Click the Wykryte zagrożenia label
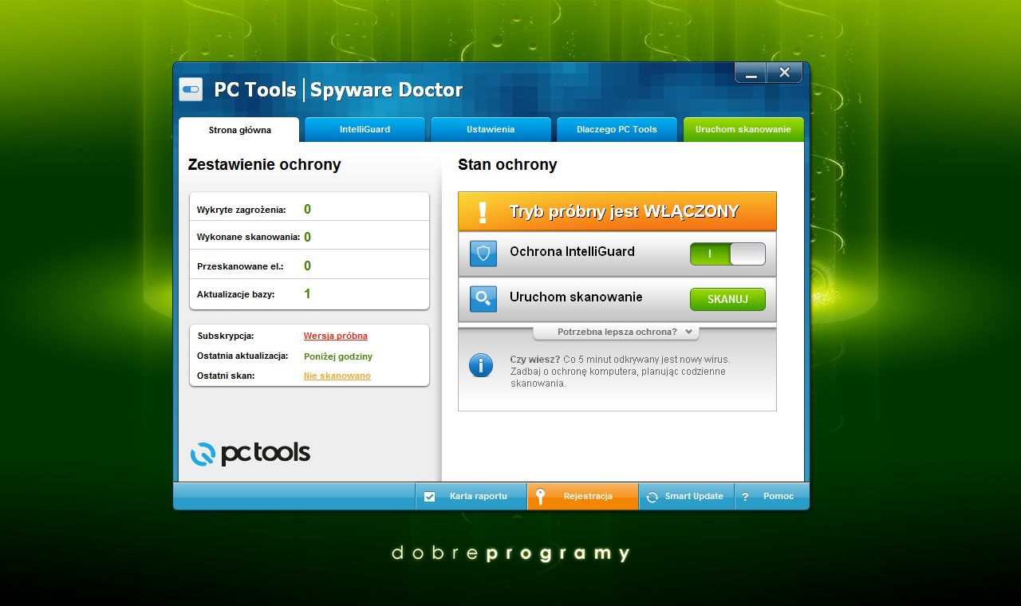Screen dimensions: 1021x606 pyautogui.click(x=241, y=210)
